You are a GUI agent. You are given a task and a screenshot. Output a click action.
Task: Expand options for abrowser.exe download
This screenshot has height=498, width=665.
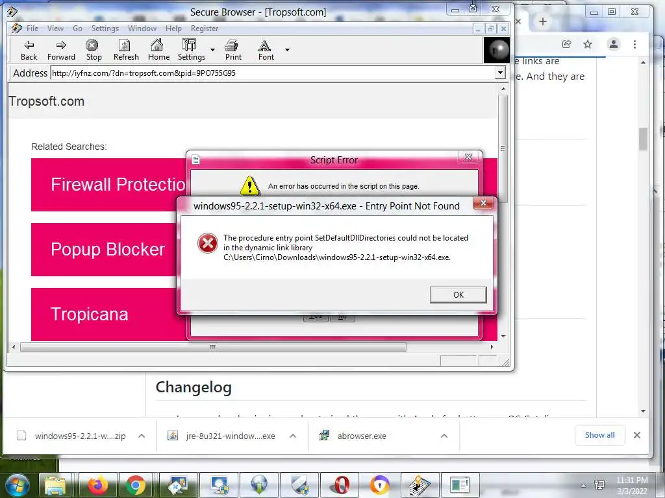444,436
